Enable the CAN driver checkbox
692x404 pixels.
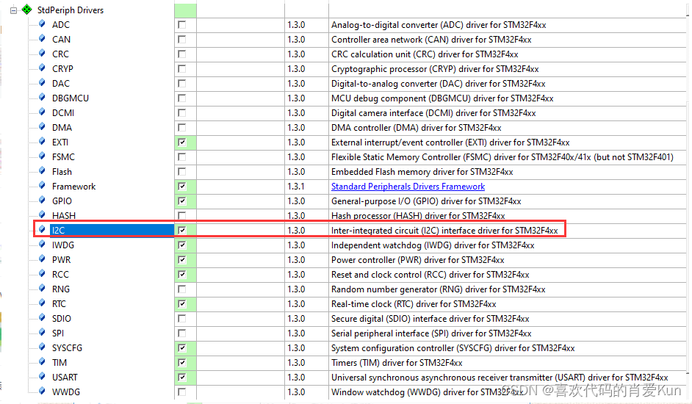pos(182,39)
